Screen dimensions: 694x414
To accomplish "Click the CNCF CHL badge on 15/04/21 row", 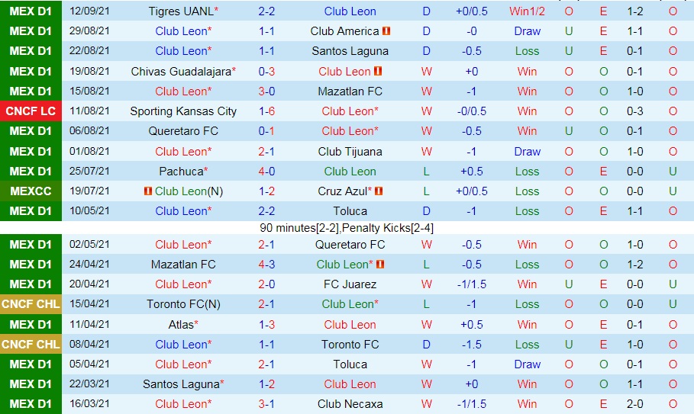I will 31,304.
